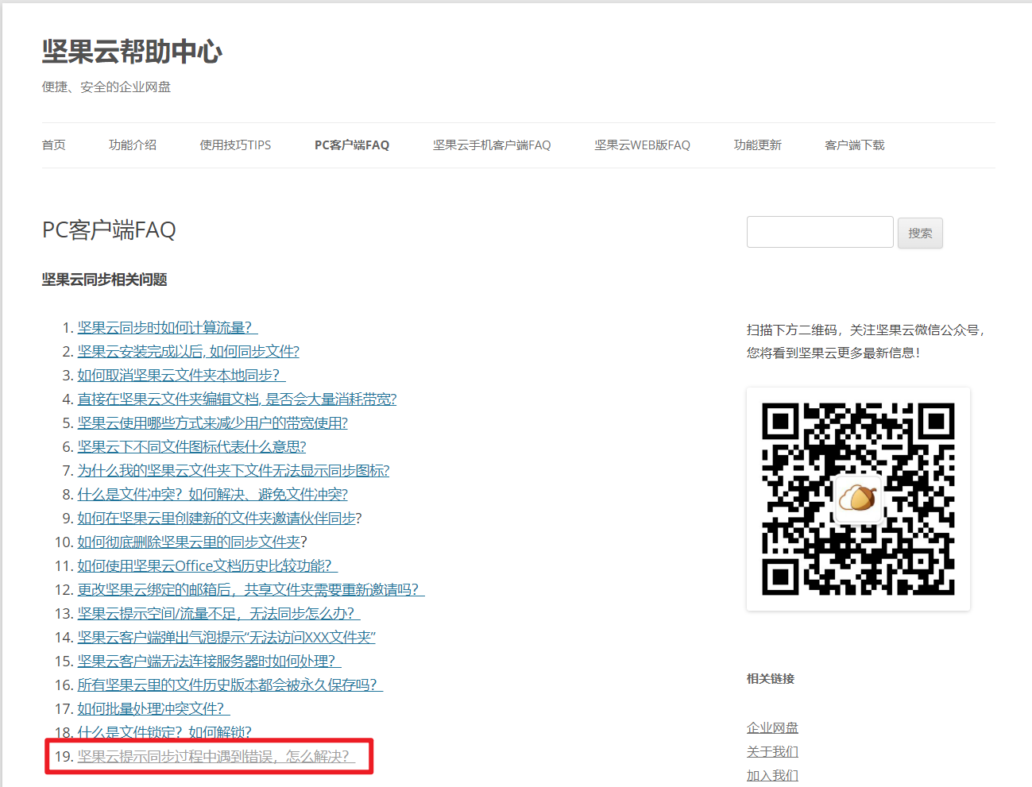The height and width of the screenshot is (787, 1032).
Task: Open FAQ 如何批量处理冲突文件？
Action: [153, 708]
